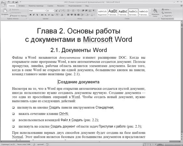The image size is (183, 146).
Task: Click the large Вставить paste icon
Action: [x=5, y=11]
